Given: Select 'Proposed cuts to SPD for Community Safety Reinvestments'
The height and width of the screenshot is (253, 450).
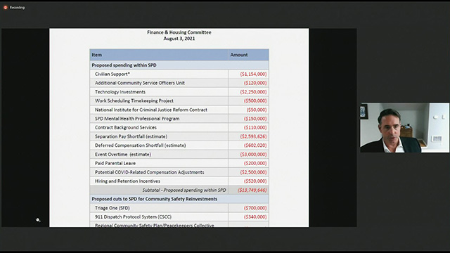Looking at the screenshot, I should (179, 199).
